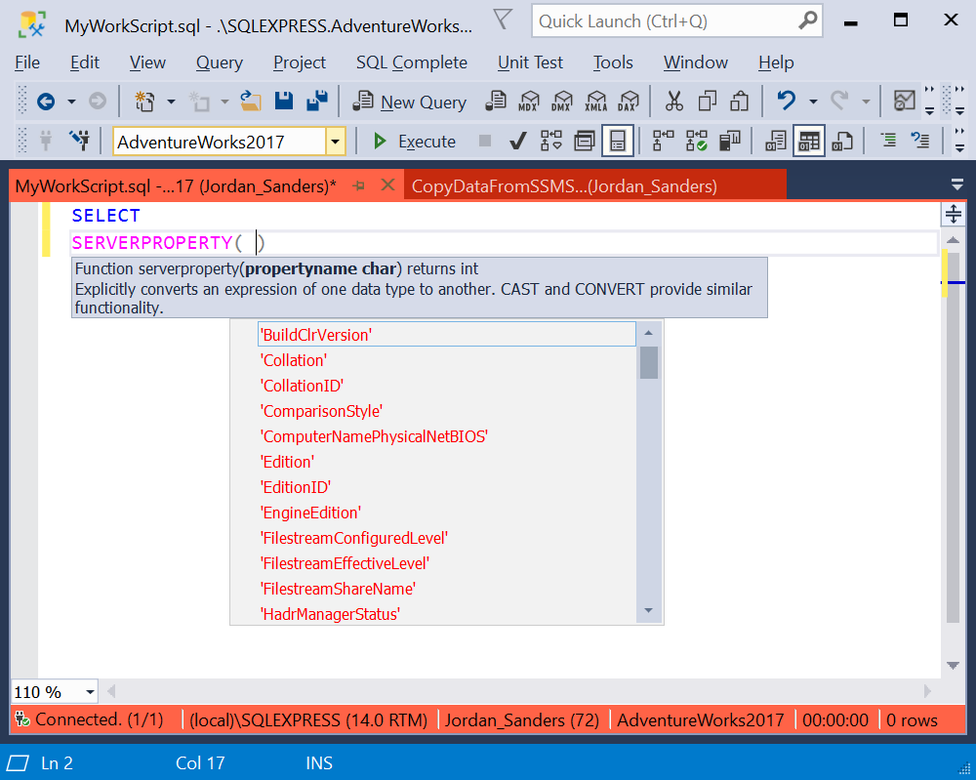Screen dimensions: 976x780
Task: Expand the Navigate Backward history dropdown
Action: click(x=71, y=102)
